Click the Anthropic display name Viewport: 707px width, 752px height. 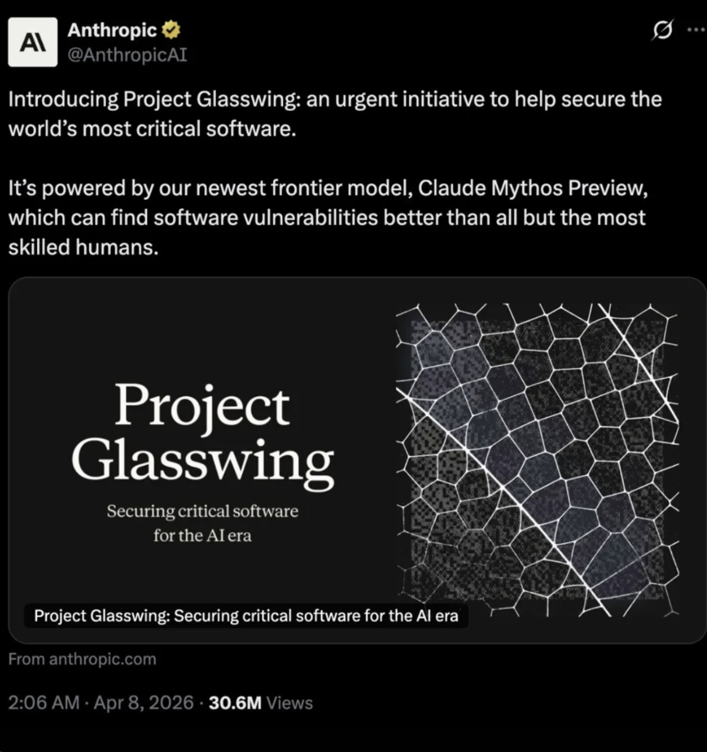click(x=112, y=30)
